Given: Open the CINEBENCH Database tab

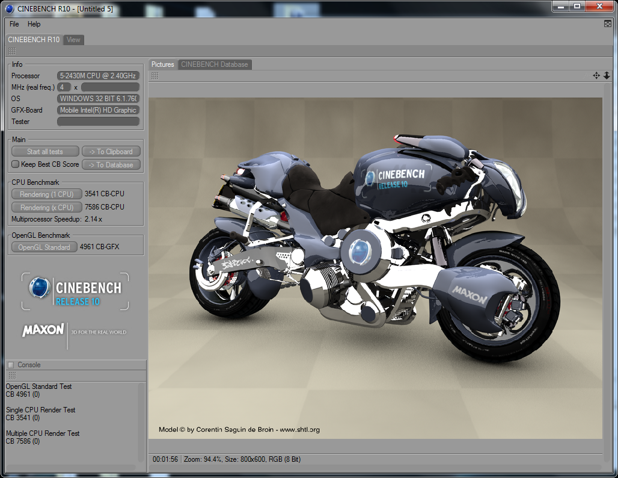Looking at the screenshot, I should pyautogui.click(x=215, y=64).
